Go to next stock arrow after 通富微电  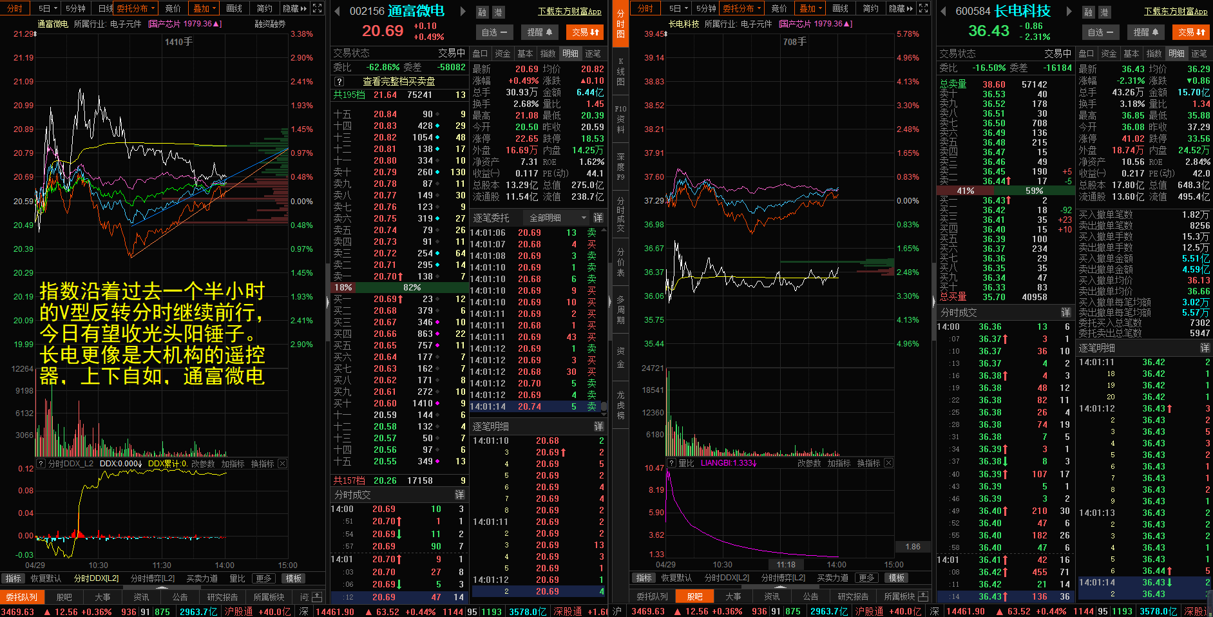pos(463,11)
